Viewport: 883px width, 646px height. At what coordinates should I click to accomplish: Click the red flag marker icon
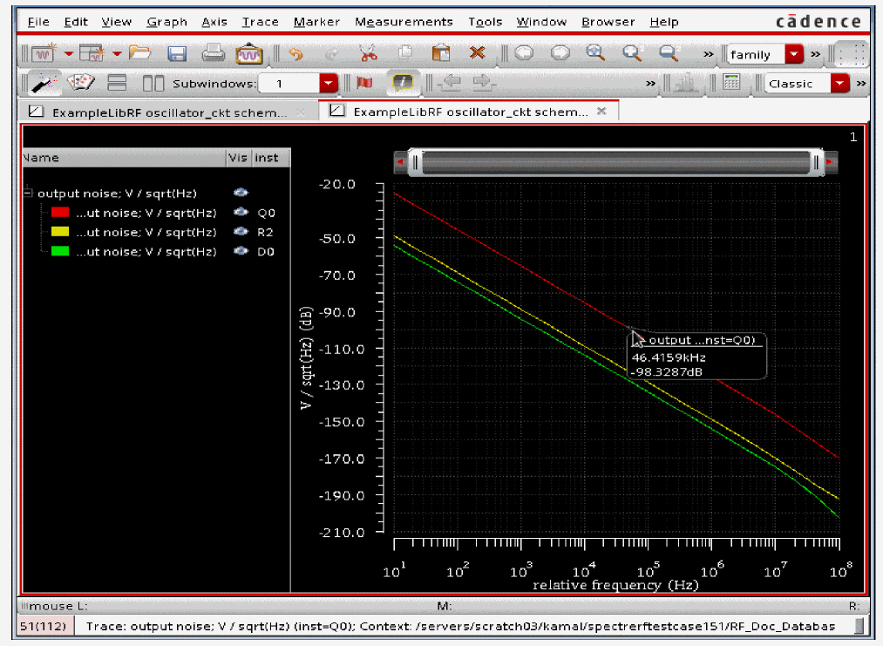(364, 84)
